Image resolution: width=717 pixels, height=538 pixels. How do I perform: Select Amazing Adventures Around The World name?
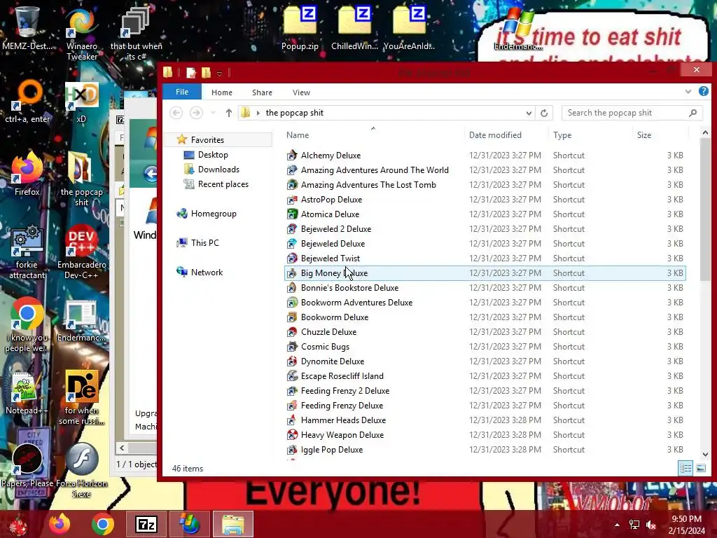coord(375,170)
